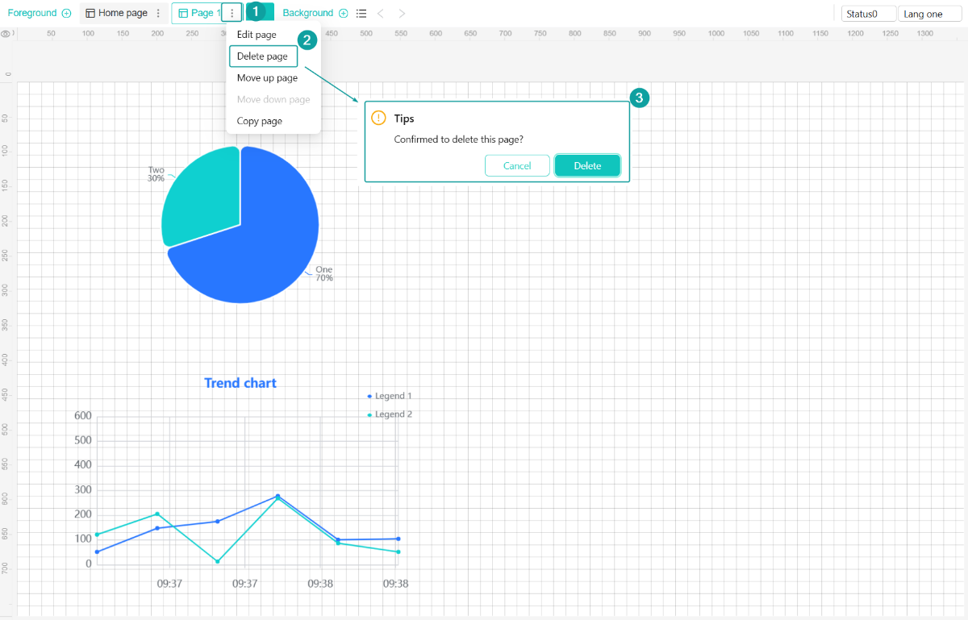Click the Tips warning icon

[x=378, y=118]
